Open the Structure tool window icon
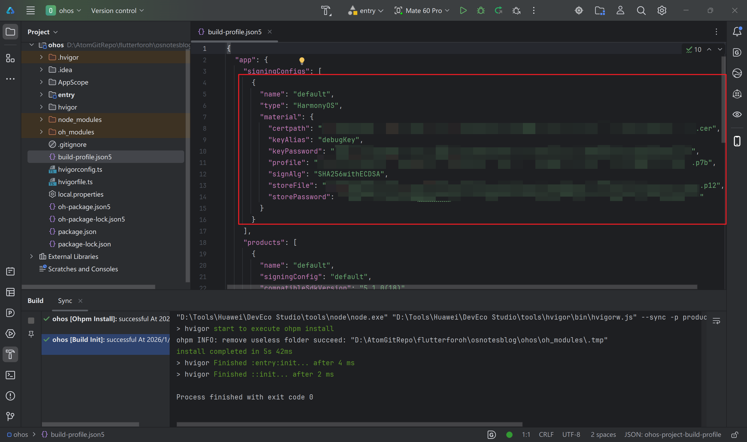The image size is (747, 442). pos(10,58)
